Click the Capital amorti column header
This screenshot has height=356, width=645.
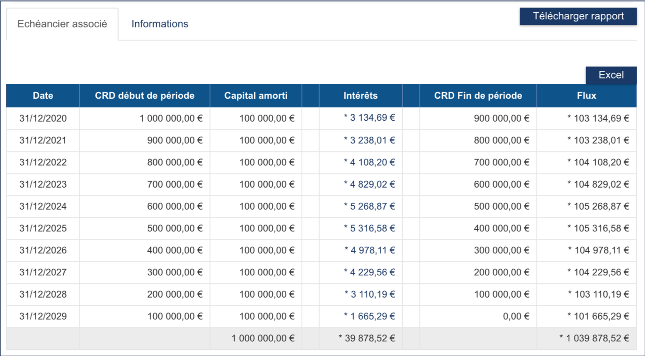point(256,96)
